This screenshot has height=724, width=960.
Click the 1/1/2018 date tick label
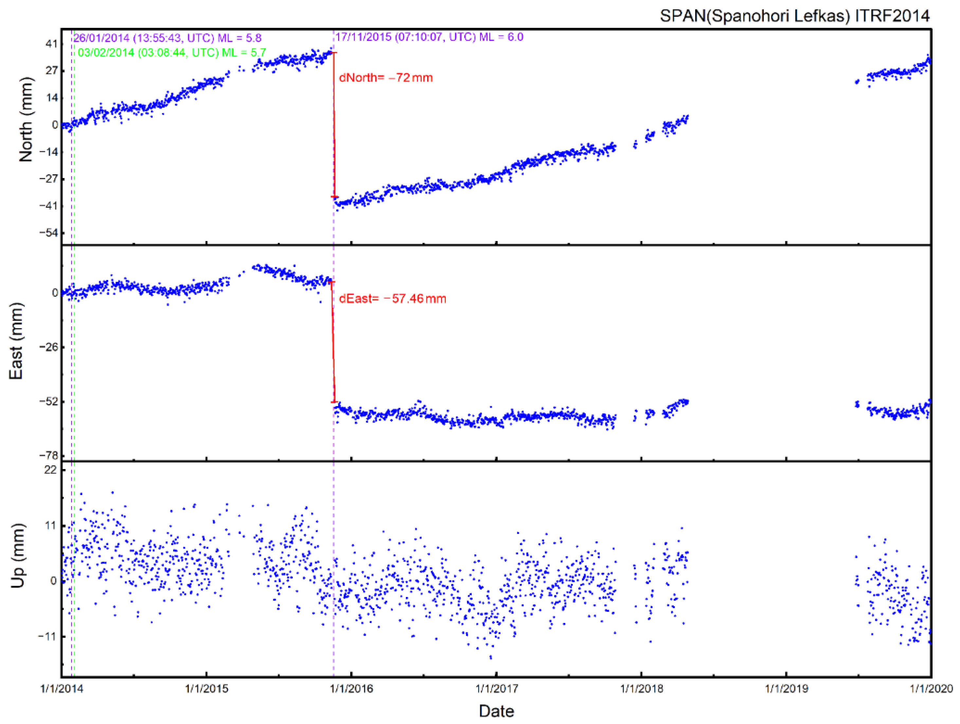click(x=642, y=688)
